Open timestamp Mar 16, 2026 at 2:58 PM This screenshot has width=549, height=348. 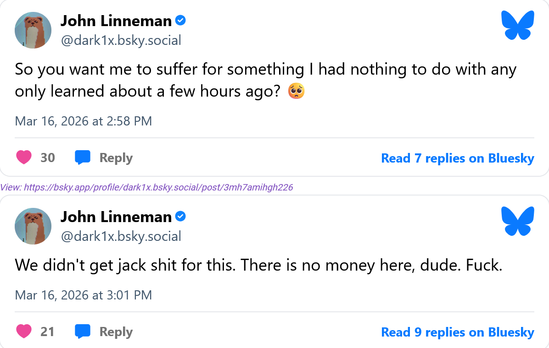(x=84, y=121)
